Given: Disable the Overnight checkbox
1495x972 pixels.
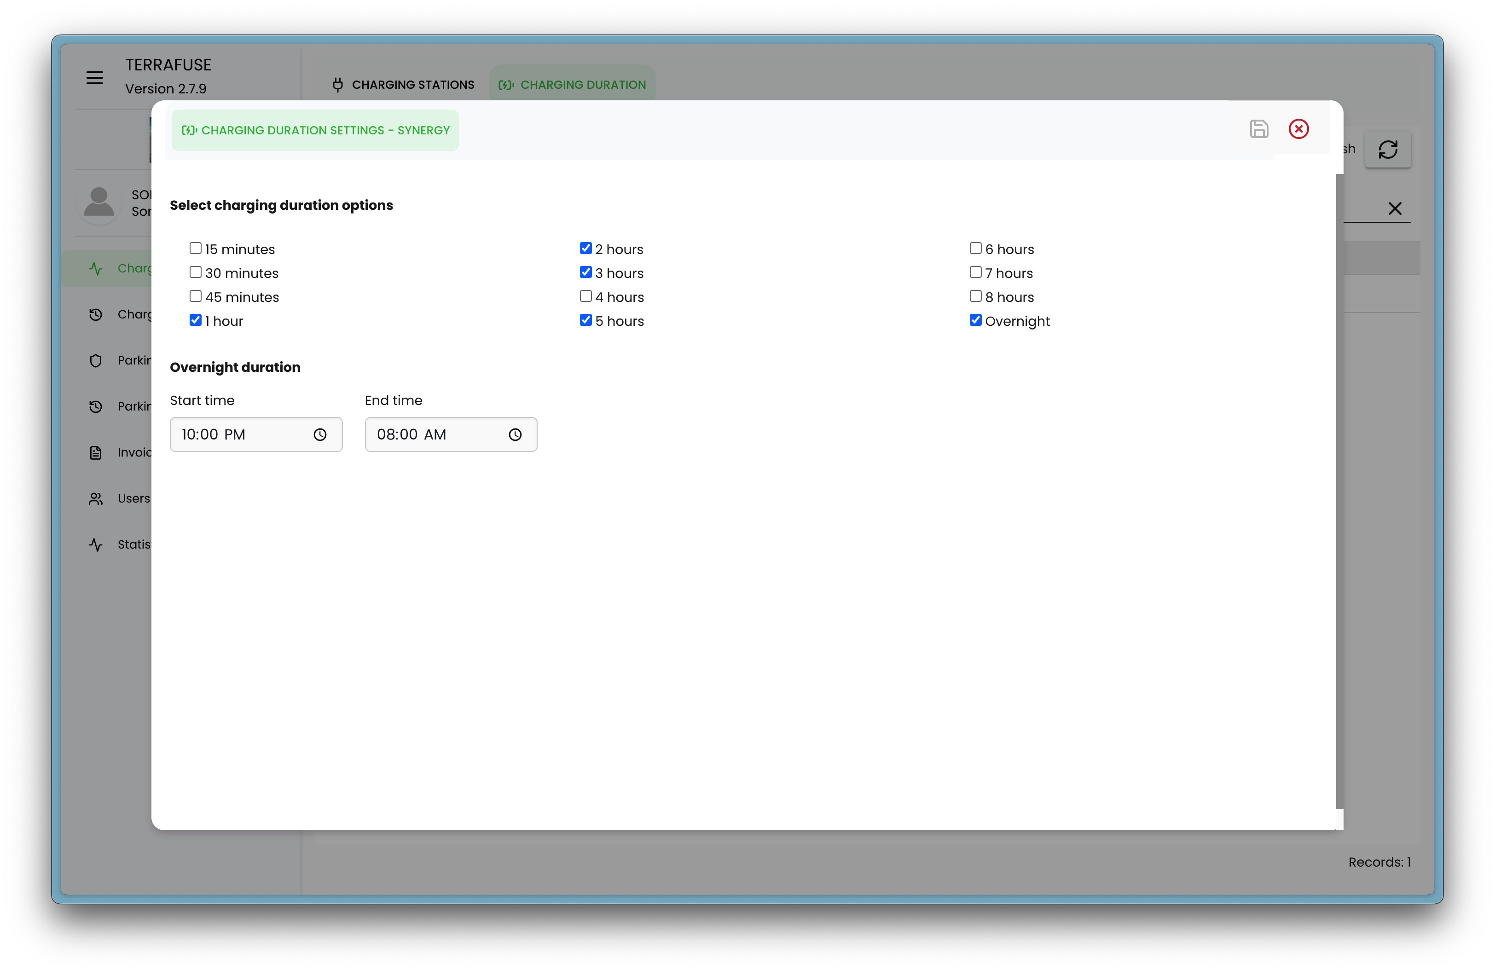Looking at the screenshot, I should (x=975, y=320).
